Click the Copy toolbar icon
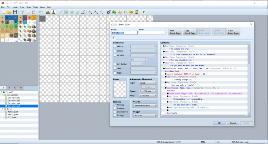The width and height of the screenshot is (268, 144). pyautogui.click(x=28, y=12)
